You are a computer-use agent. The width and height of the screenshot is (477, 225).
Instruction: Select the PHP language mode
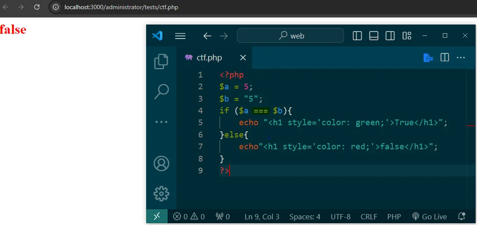(394, 217)
